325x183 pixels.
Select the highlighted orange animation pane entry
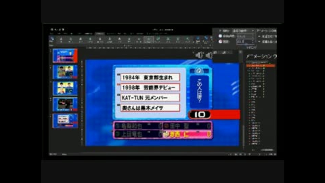click(x=261, y=65)
